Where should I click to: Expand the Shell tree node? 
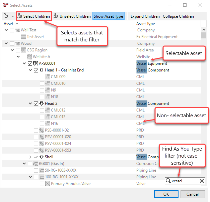click(30, 157)
